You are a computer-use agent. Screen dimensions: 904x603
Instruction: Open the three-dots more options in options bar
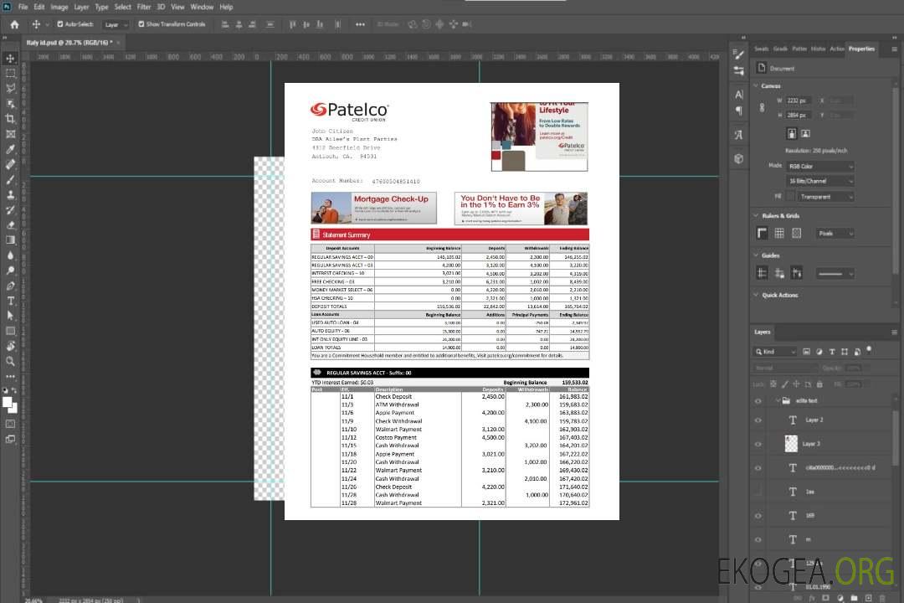(360, 24)
